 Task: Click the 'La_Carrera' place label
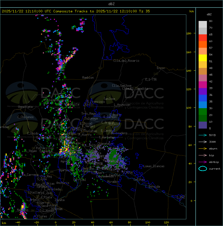pyautogui.click(x=30, y=175)
